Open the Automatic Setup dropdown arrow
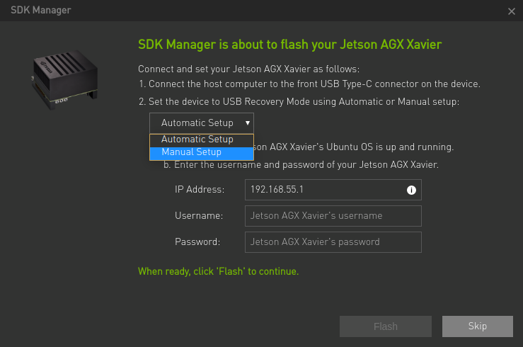Viewport: 523px width, 347px height. (248, 123)
